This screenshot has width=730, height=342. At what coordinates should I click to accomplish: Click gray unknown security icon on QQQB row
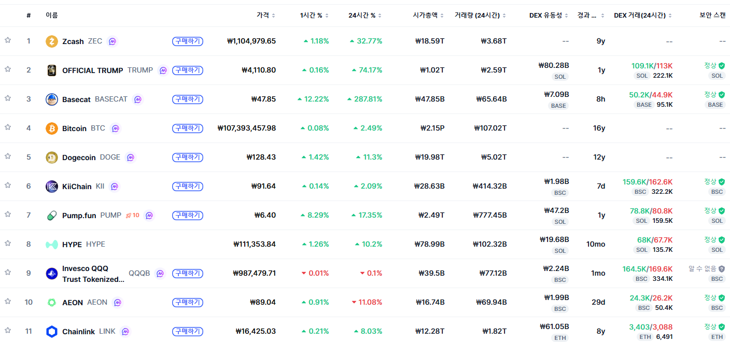[722, 269]
